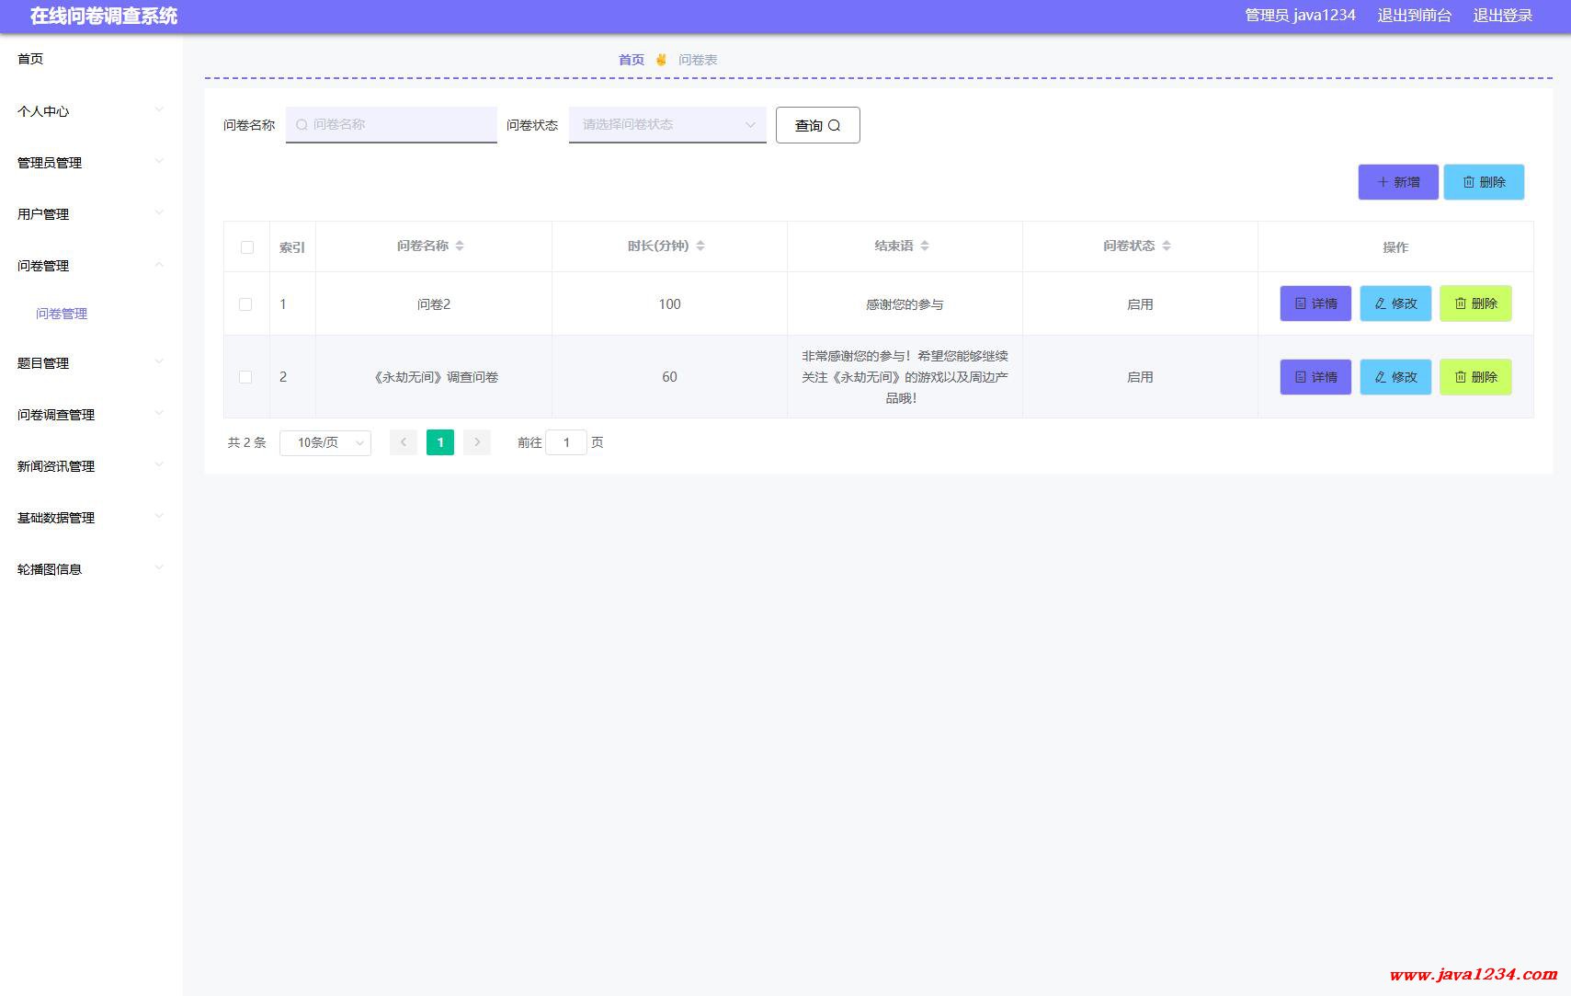Expand 题目管理 sidebar menu

[91, 363]
